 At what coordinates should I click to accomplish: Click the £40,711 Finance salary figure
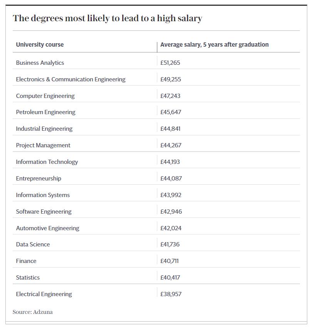click(169, 261)
